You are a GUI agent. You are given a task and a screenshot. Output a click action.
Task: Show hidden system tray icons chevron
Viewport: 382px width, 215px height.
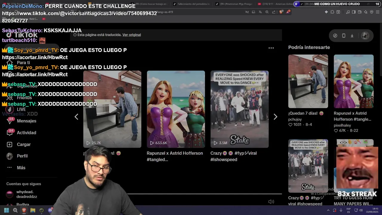(328, 210)
